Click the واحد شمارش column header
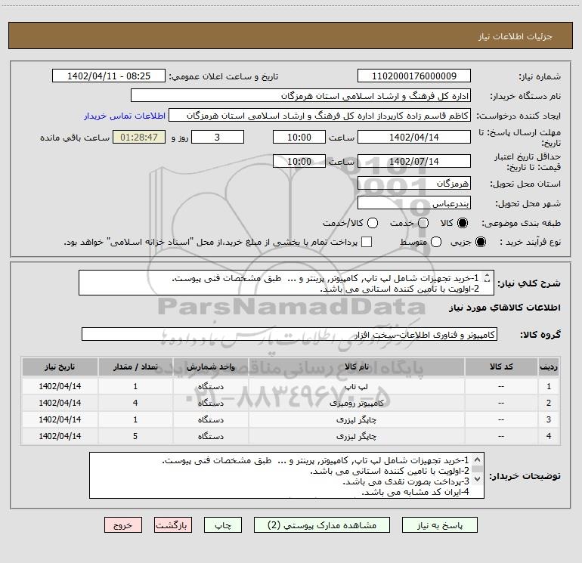This screenshot has width=582, height=563. 210,367
